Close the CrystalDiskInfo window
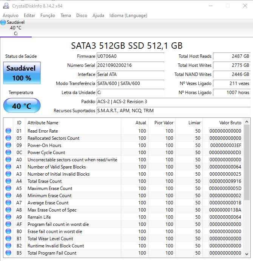 [x=245, y=6]
